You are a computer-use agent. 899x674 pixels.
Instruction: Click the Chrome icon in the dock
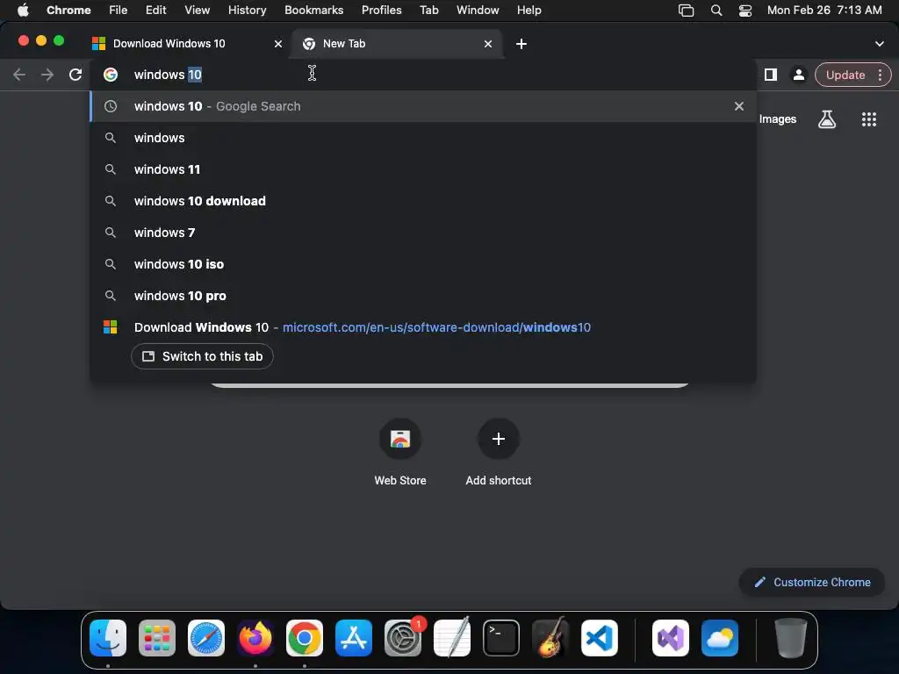point(305,638)
